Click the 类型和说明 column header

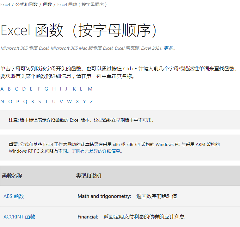[x=89, y=176]
